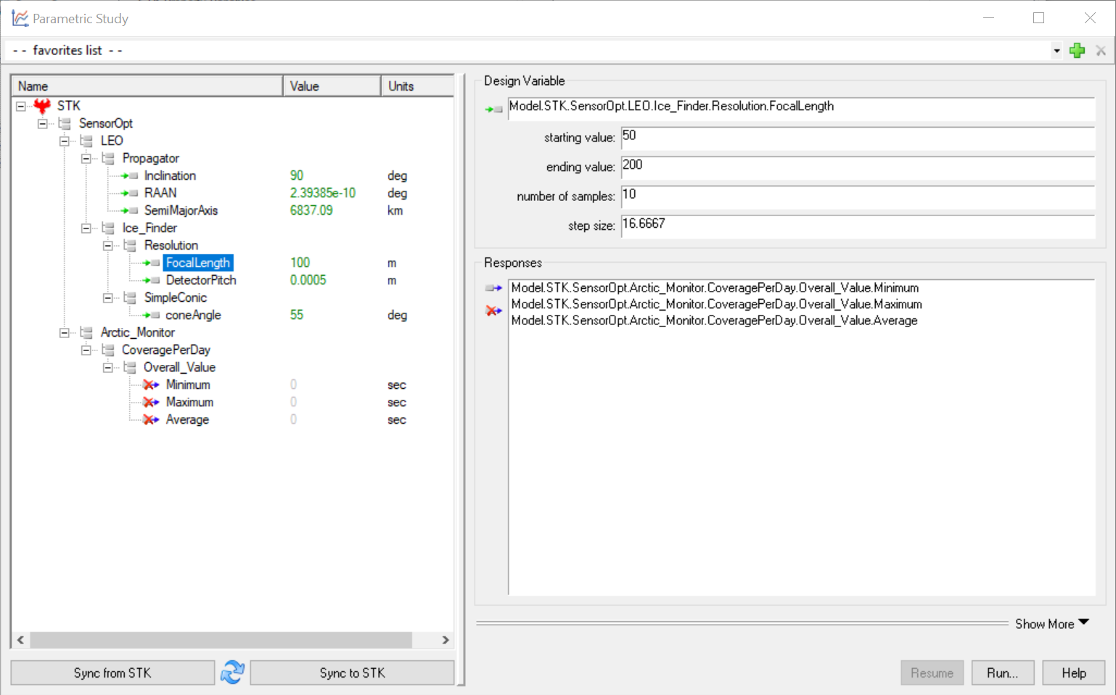
Task: Click the ending value field
Action: pos(858,167)
